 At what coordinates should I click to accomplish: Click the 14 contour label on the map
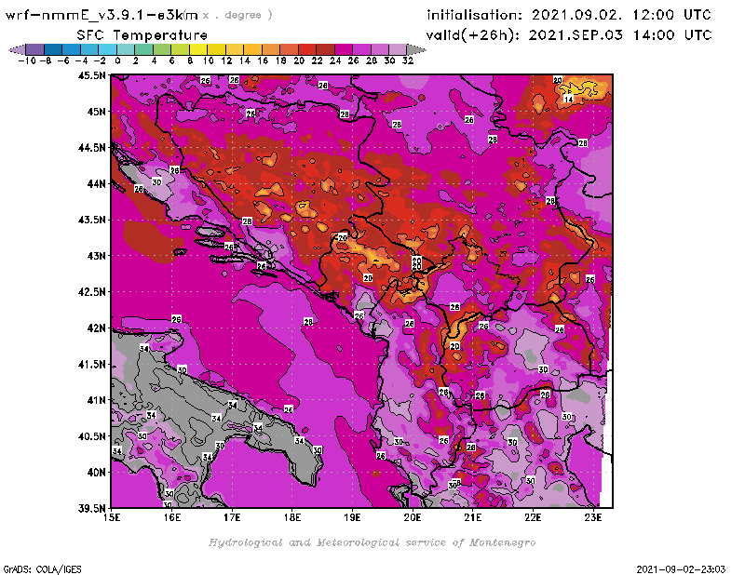point(568,99)
